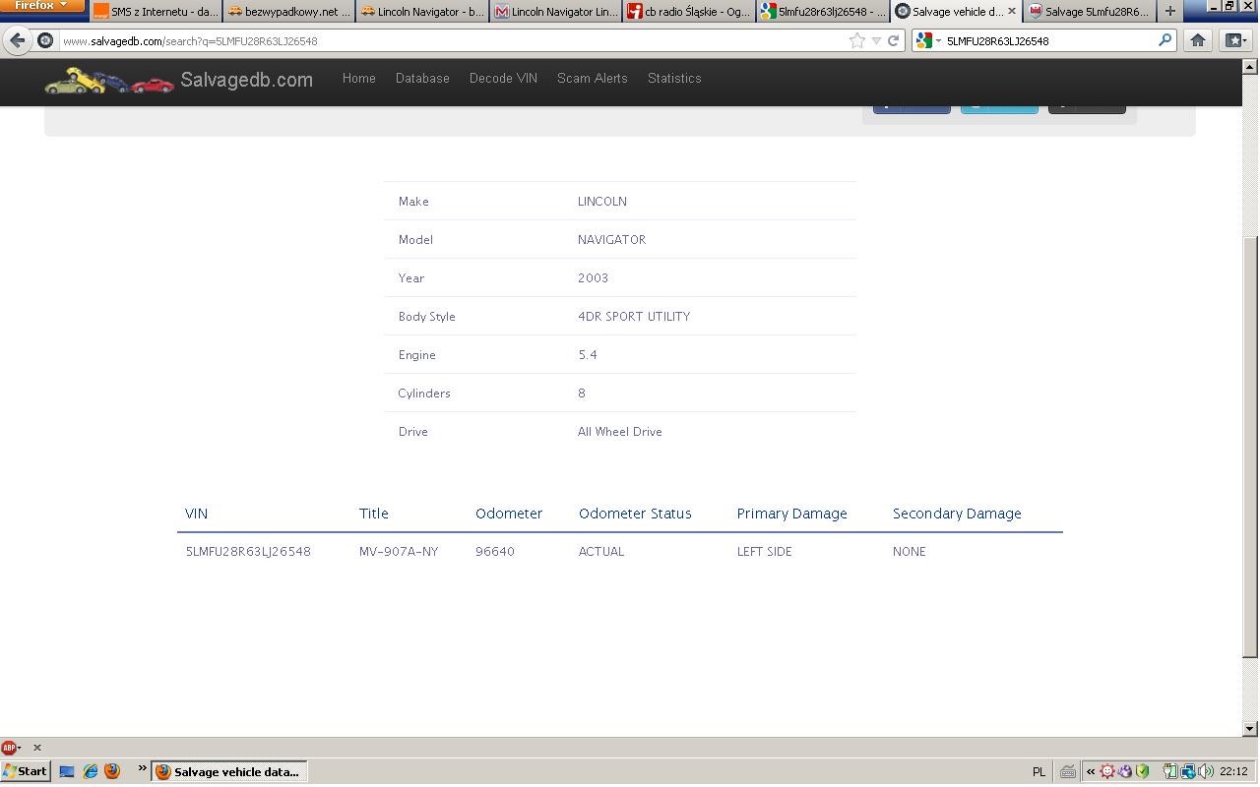This screenshot has height=787, width=1260.
Task: Switch to the cb radio Śląskie tab
Action: [689, 12]
